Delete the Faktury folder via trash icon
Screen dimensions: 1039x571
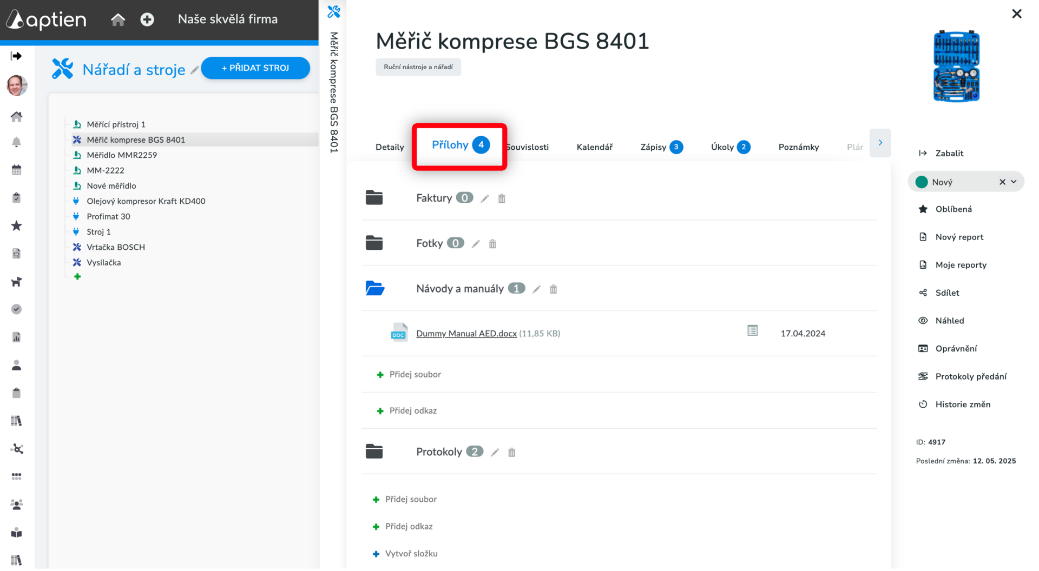pos(502,198)
